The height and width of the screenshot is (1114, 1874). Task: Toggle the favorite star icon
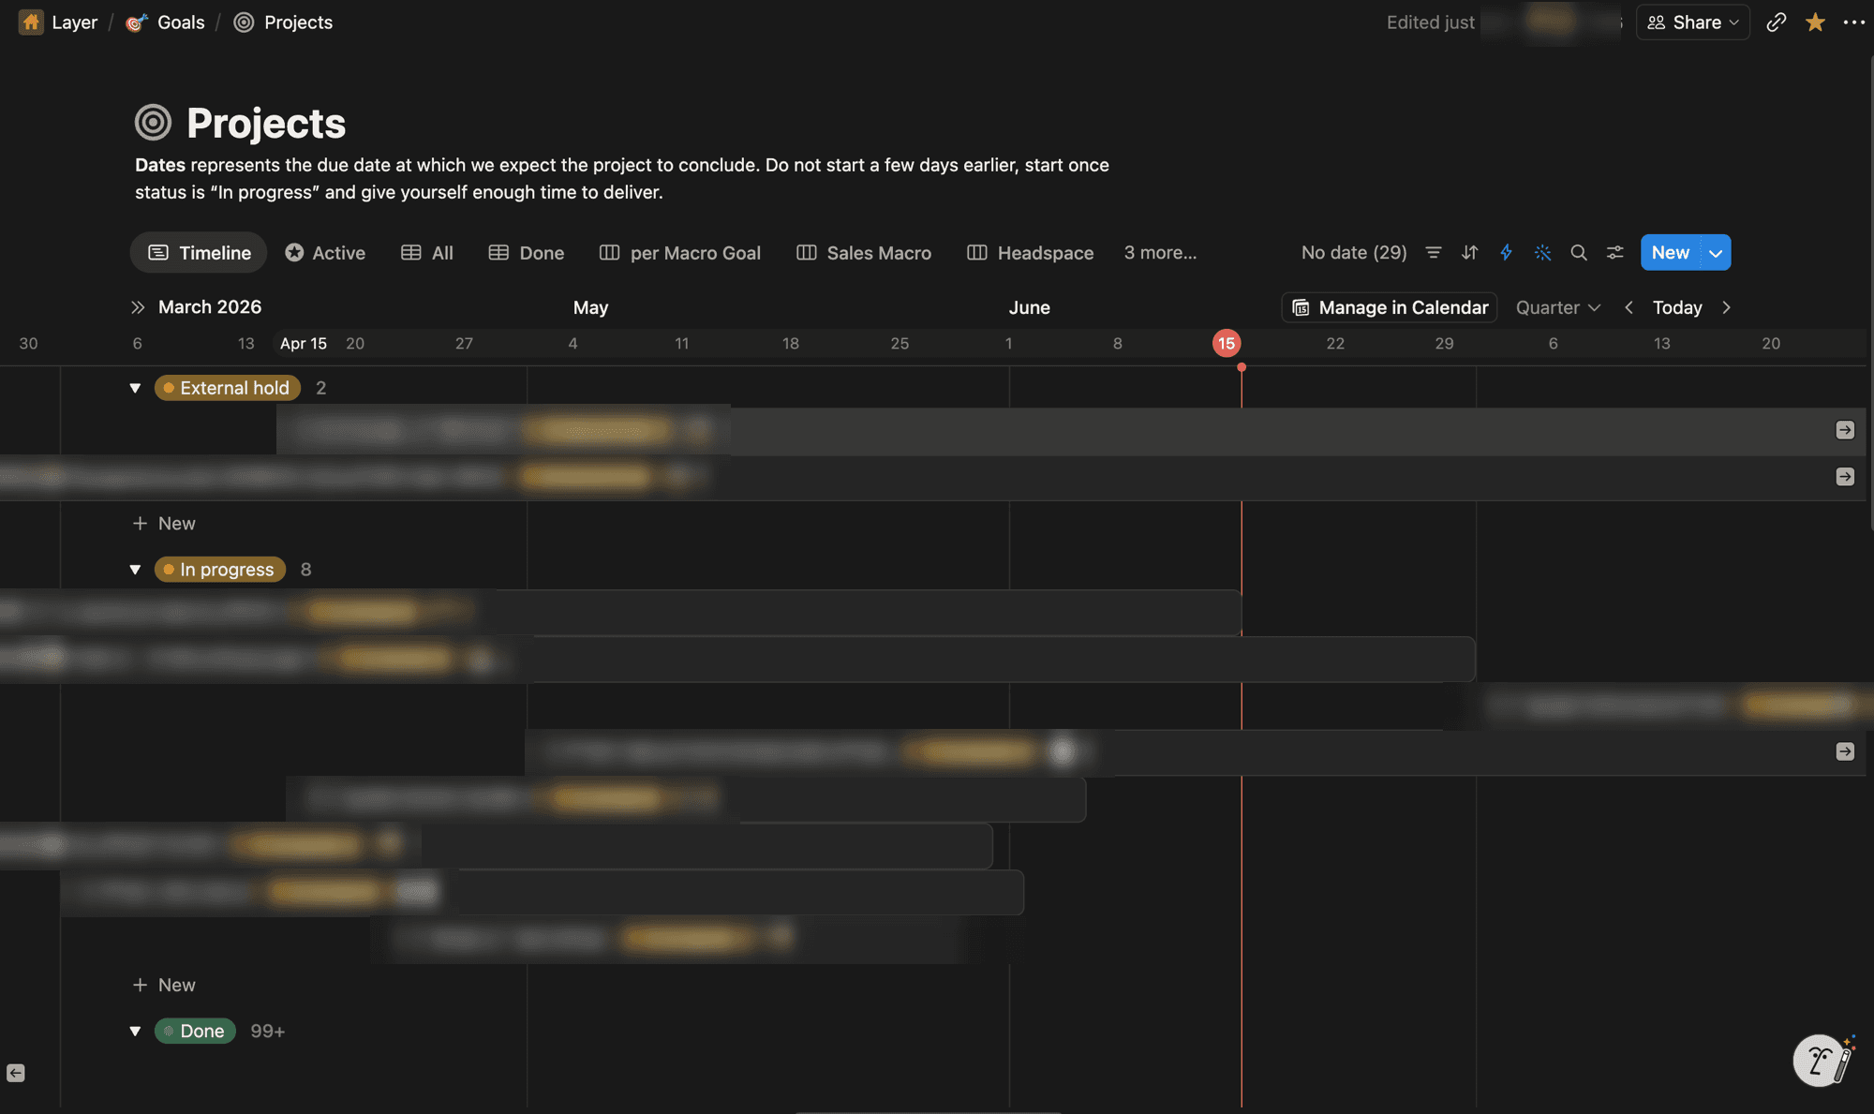(x=1815, y=22)
